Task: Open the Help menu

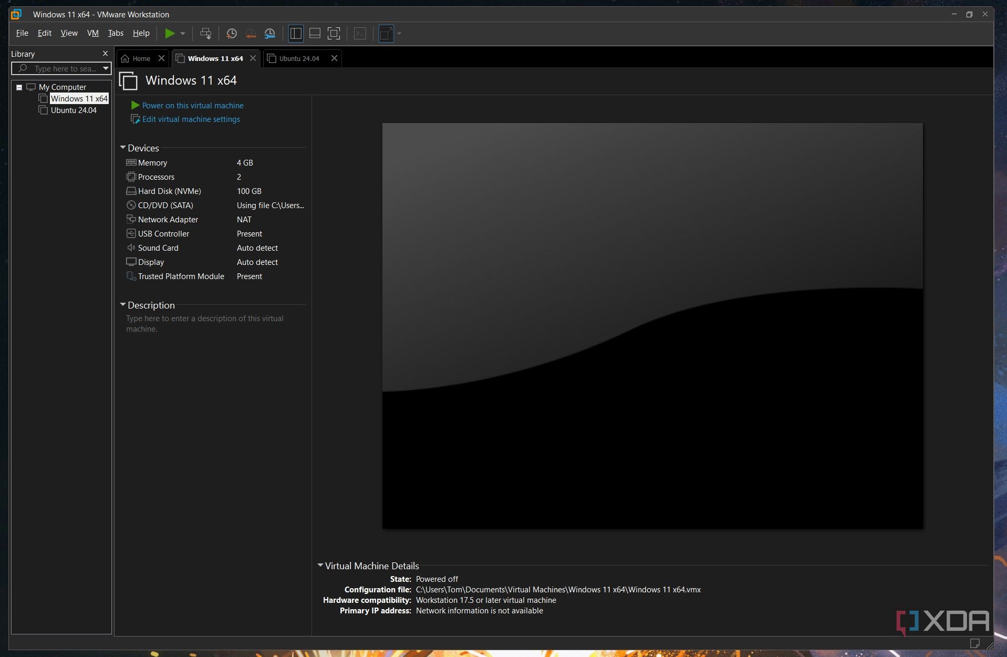Action: click(x=141, y=33)
